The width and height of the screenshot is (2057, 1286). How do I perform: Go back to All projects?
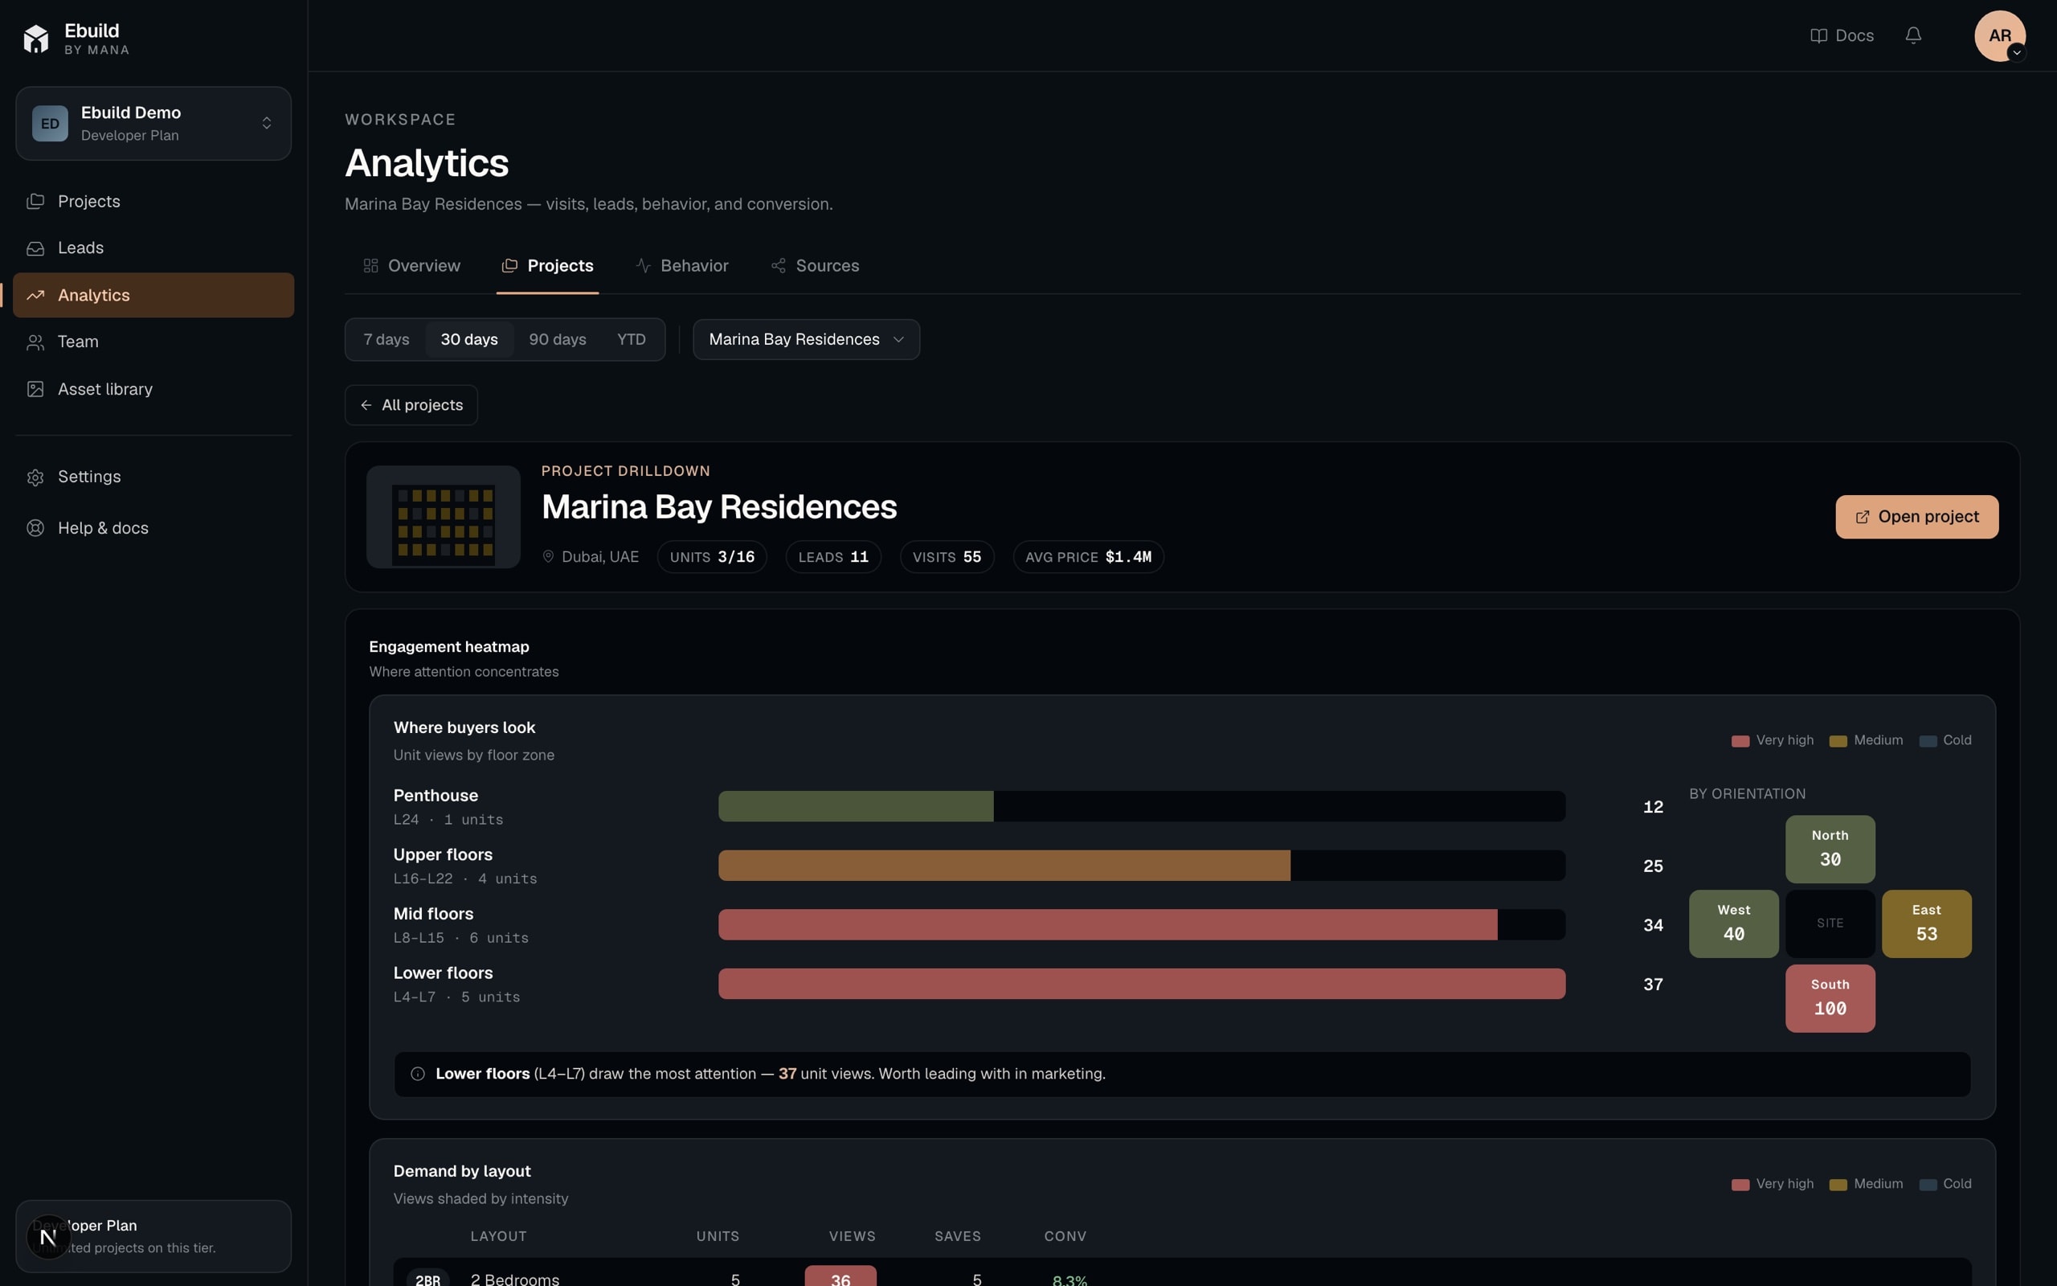(x=411, y=405)
